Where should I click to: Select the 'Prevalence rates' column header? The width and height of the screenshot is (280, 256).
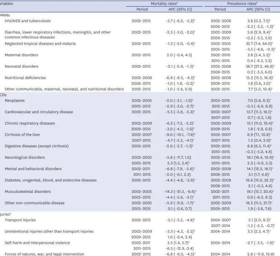242,4
